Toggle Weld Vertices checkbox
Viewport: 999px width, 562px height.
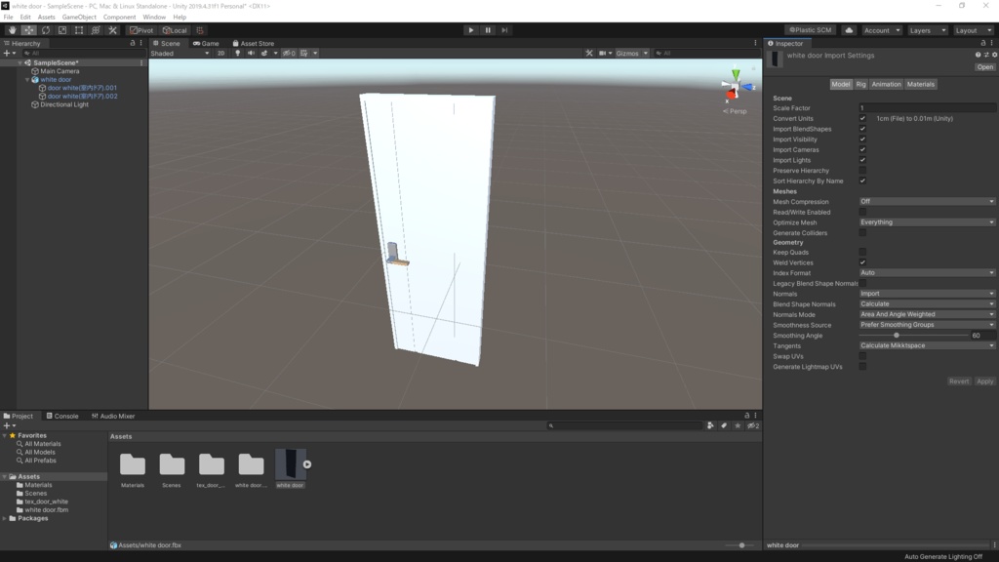(x=862, y=262)
